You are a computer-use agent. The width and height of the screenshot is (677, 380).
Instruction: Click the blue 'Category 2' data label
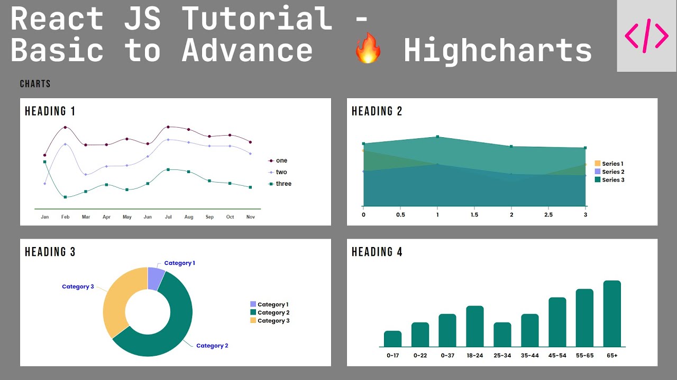pos(212,346)
